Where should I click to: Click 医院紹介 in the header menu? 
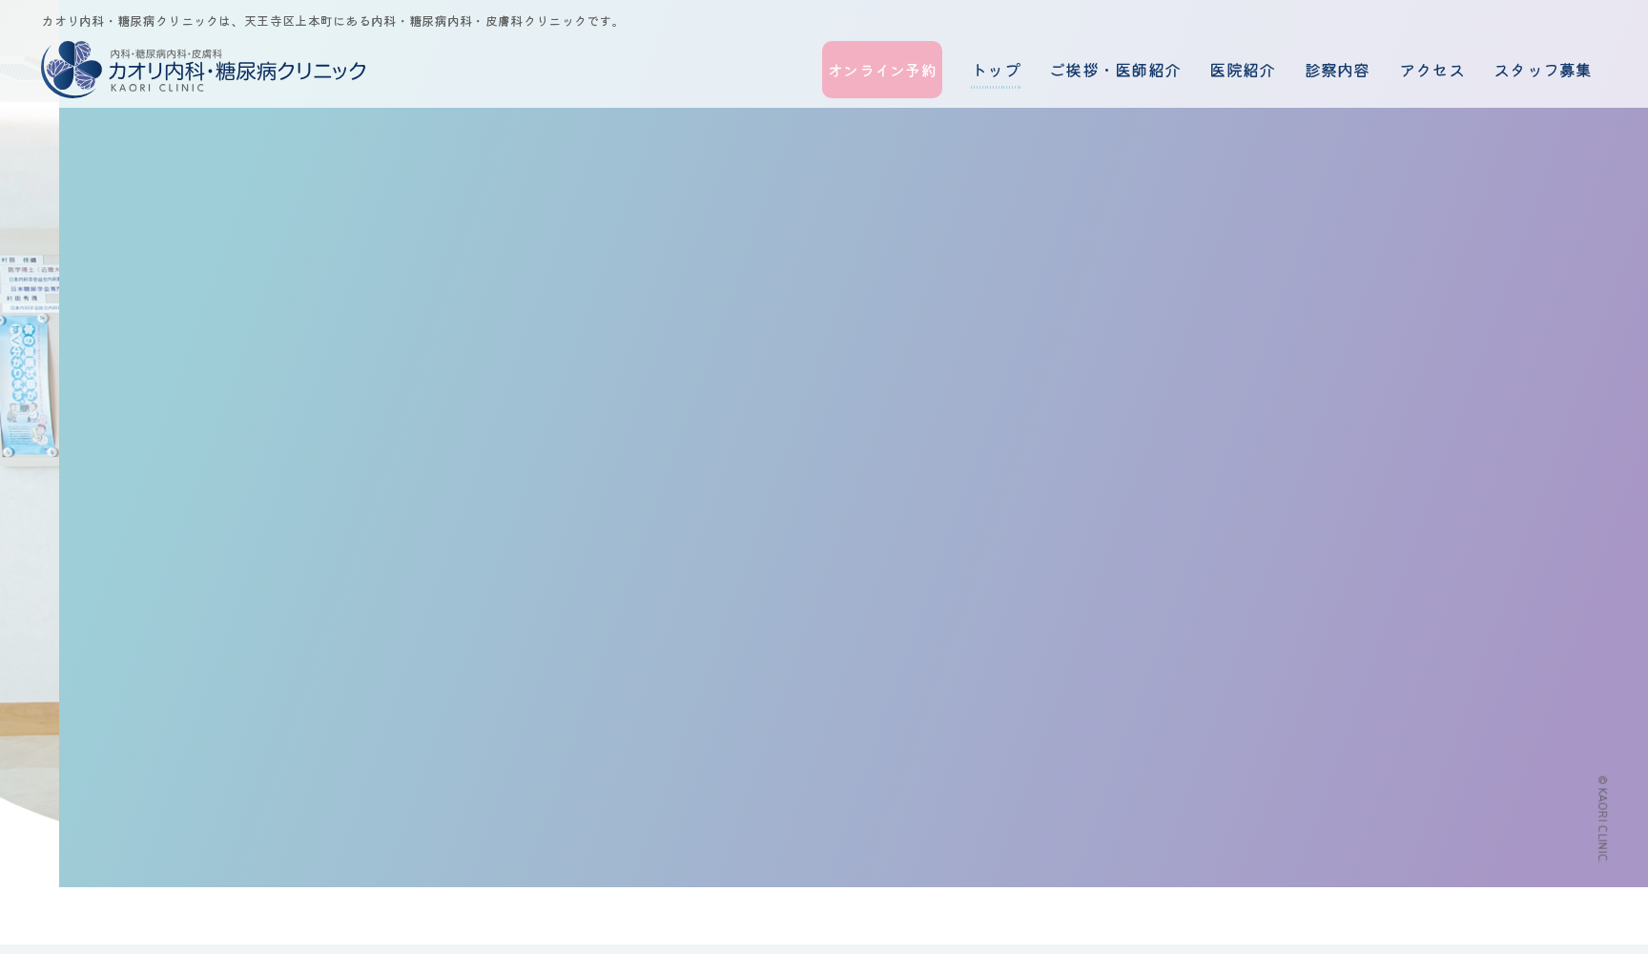(x=1242, y=71)
